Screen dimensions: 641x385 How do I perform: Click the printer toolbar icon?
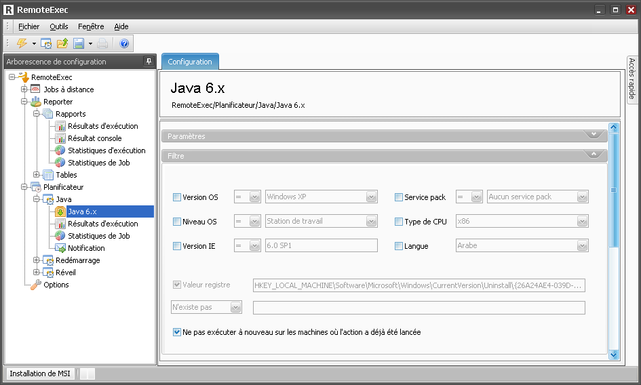(102, 43)
